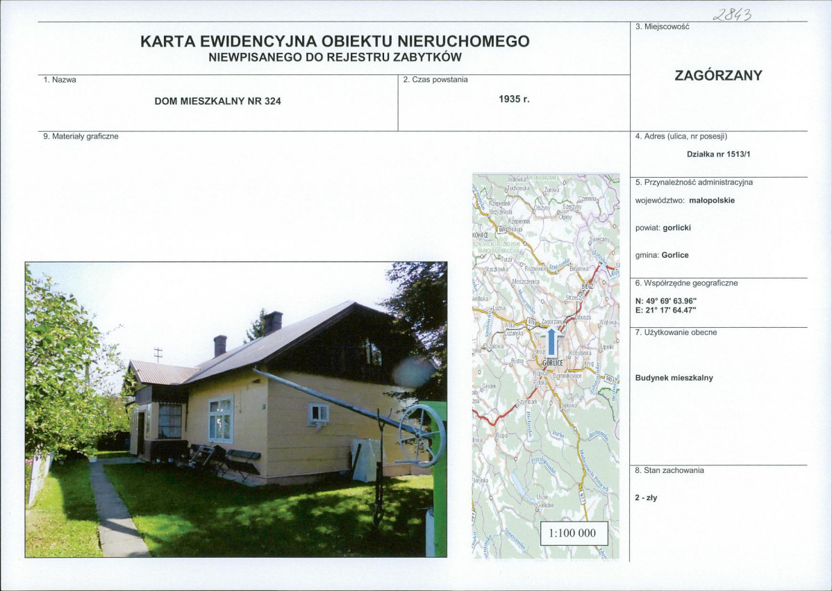
Task: Click the house photograph
Action: pos(236,410)
